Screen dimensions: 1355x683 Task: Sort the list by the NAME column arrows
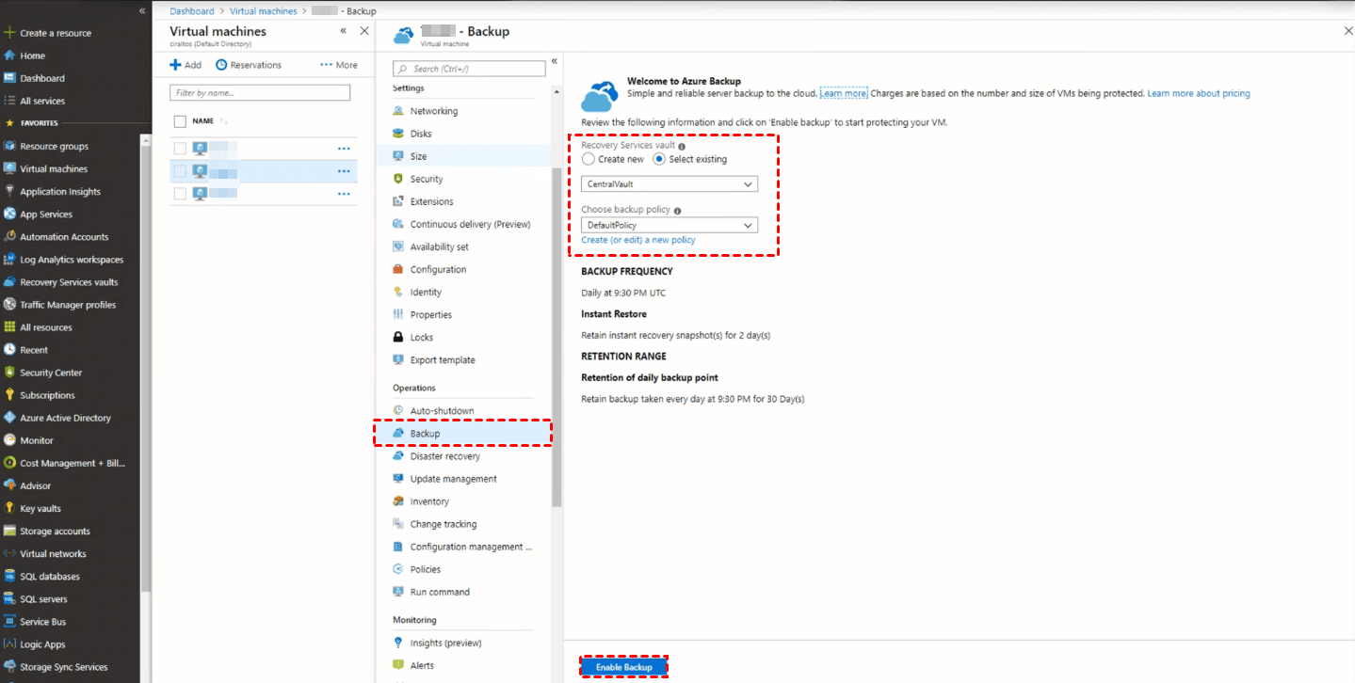click(x=224, y=121)
